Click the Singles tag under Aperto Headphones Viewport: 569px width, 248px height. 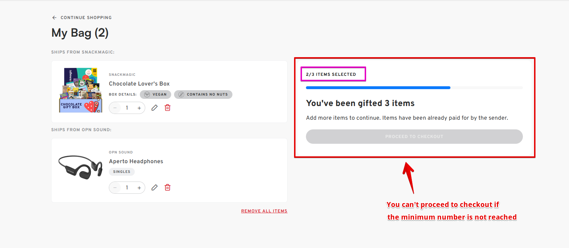pyautogui.click(x=122, y=172)
